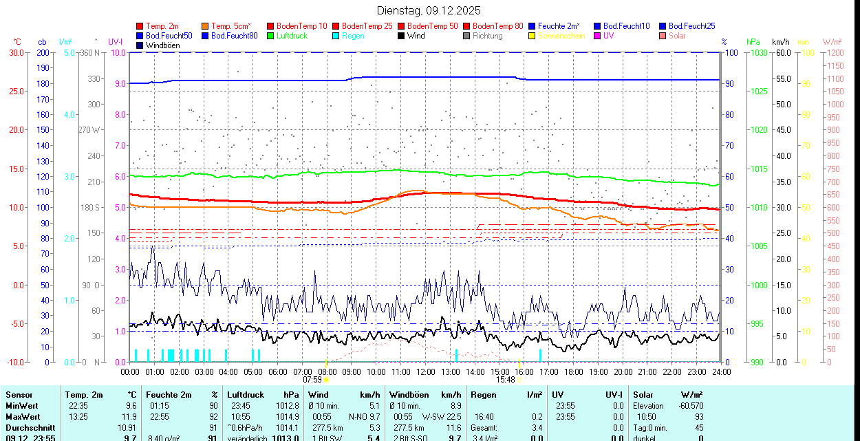Click the red Temp. 2m legend swatch

140,26
